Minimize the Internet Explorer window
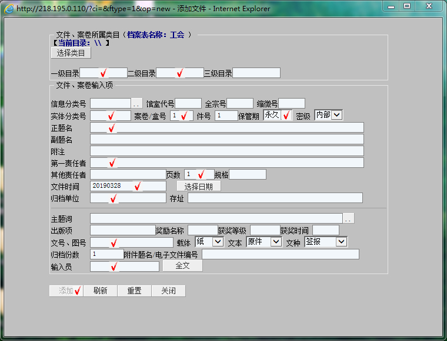447x341 pixels. click(x=390, y=6)
